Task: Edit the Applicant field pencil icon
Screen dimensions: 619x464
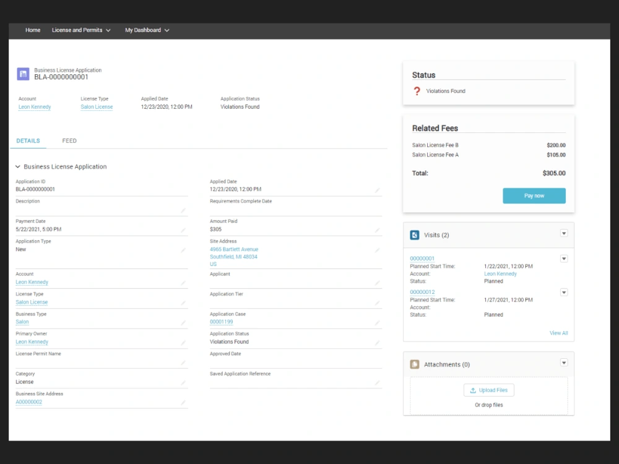Action: pyautogui.click(x=377, y=283)
